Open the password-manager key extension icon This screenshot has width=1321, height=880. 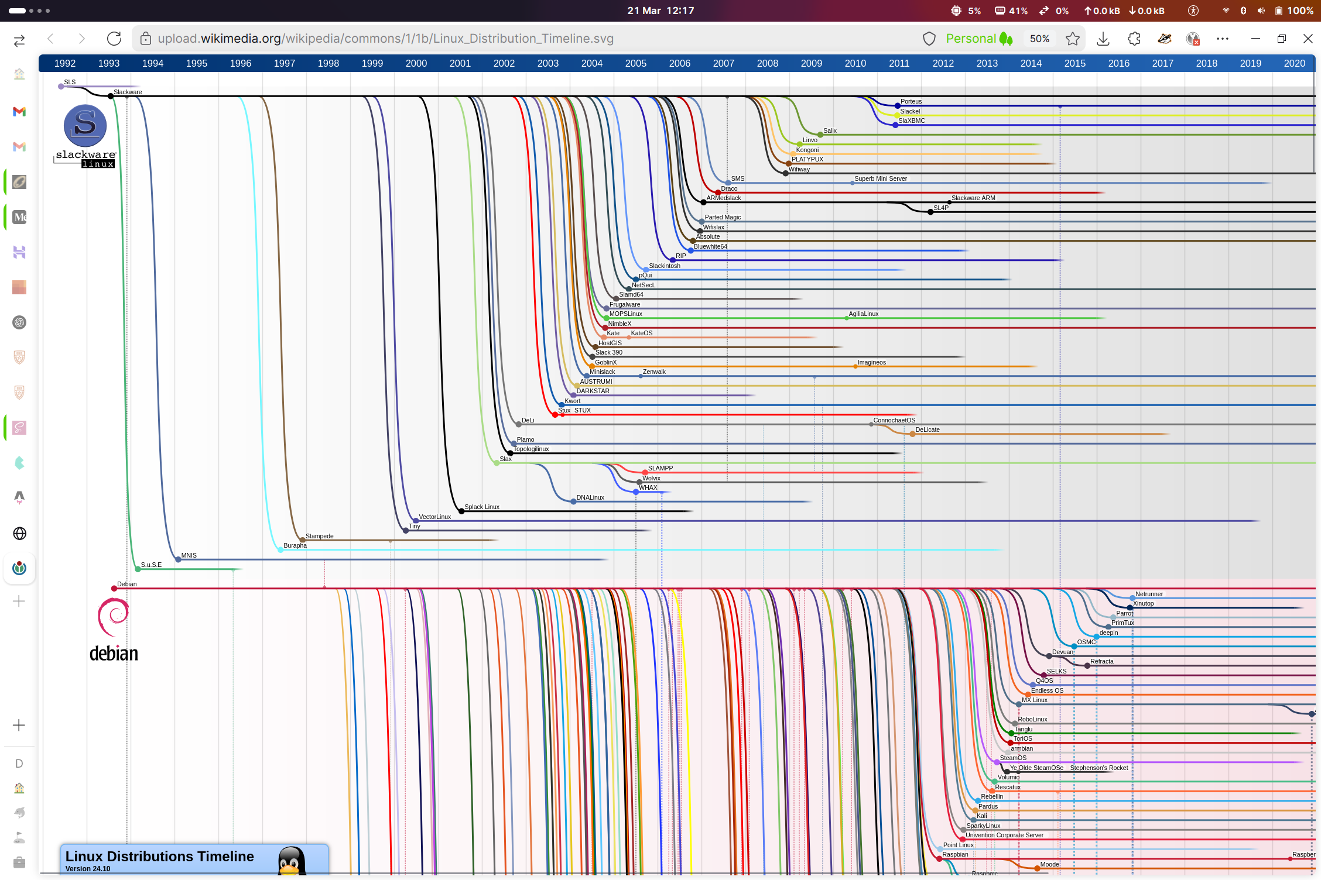[x=1193, y=39]
